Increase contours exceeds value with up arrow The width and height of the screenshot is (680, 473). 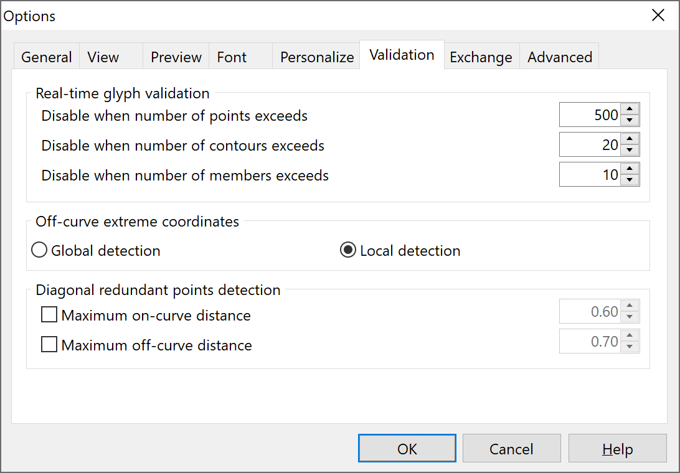point(630,139)
